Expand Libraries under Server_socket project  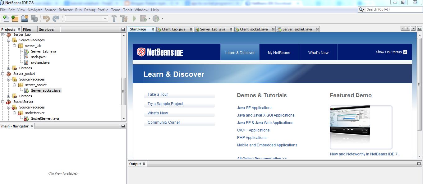pos(9,96)
